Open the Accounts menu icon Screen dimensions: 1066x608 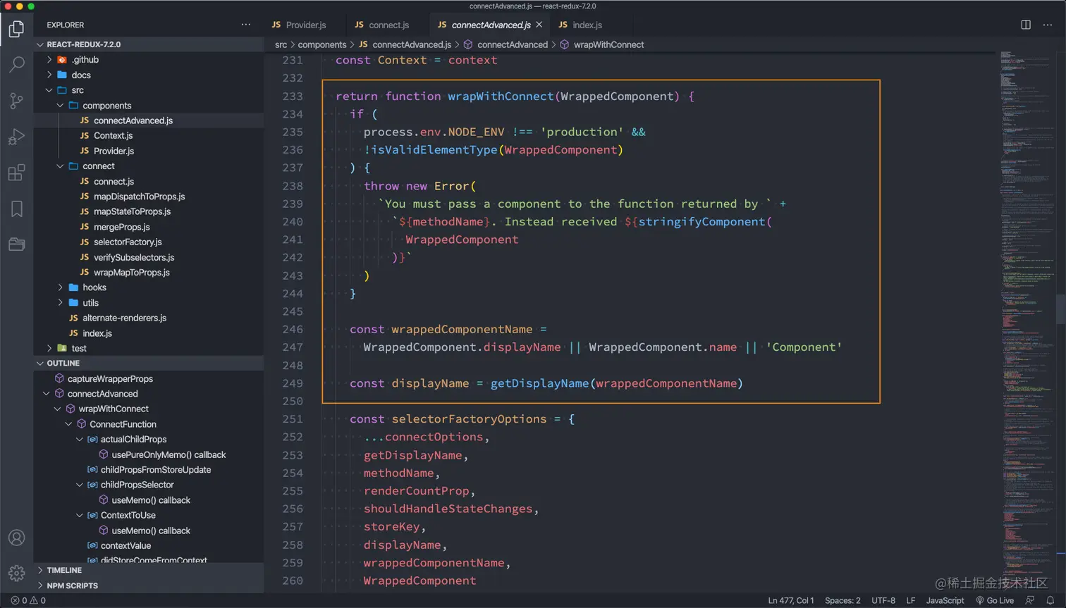16,538
